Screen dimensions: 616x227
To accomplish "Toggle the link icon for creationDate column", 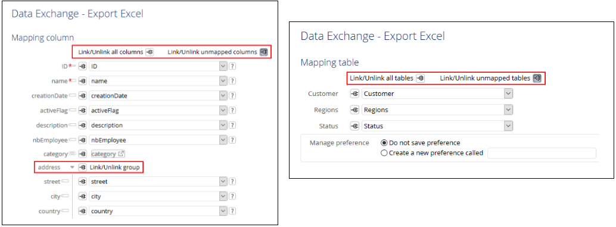I will (x=82, y=96).
